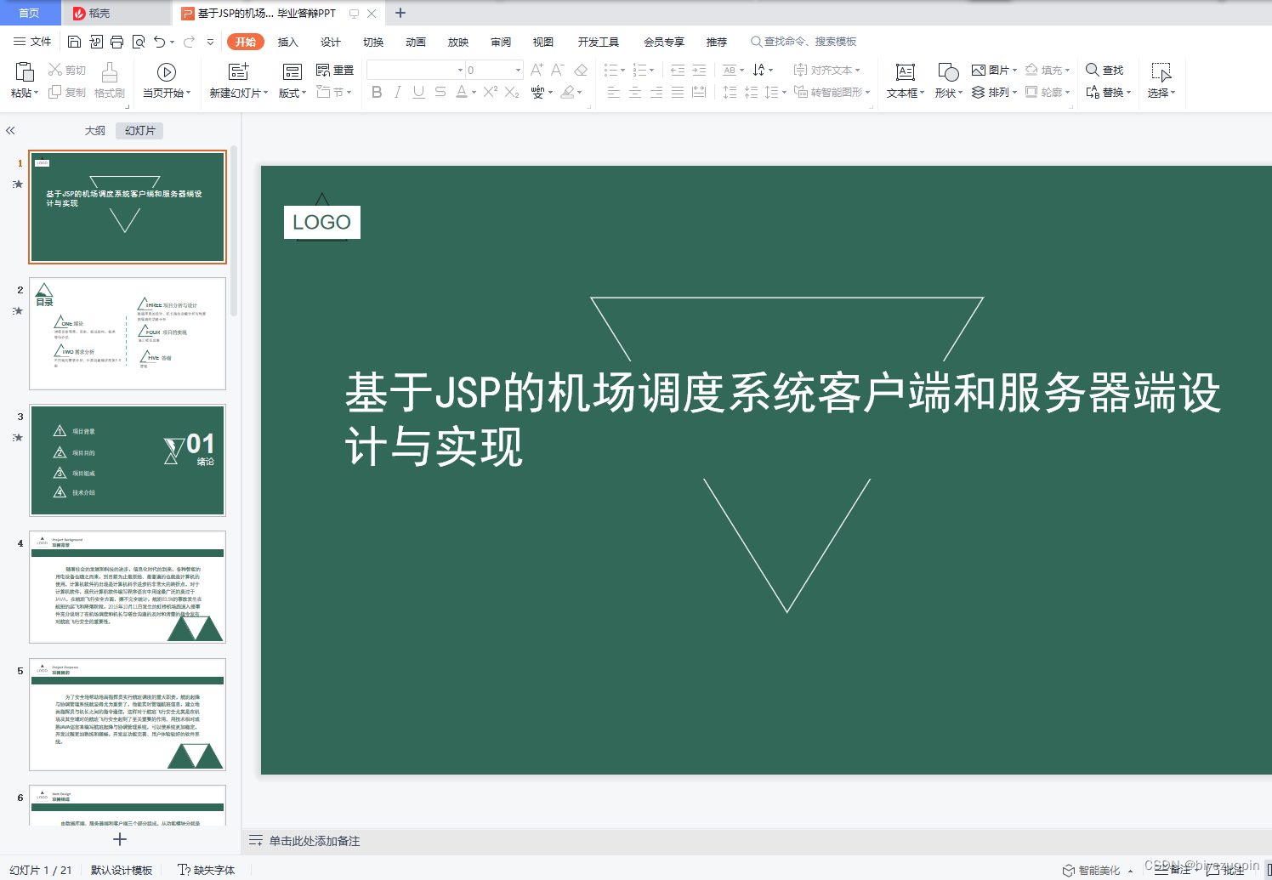Expand the Picture (图片) dropdown
The image size is (1272, 880).
pyautogui.click(x=1014, y=71)
